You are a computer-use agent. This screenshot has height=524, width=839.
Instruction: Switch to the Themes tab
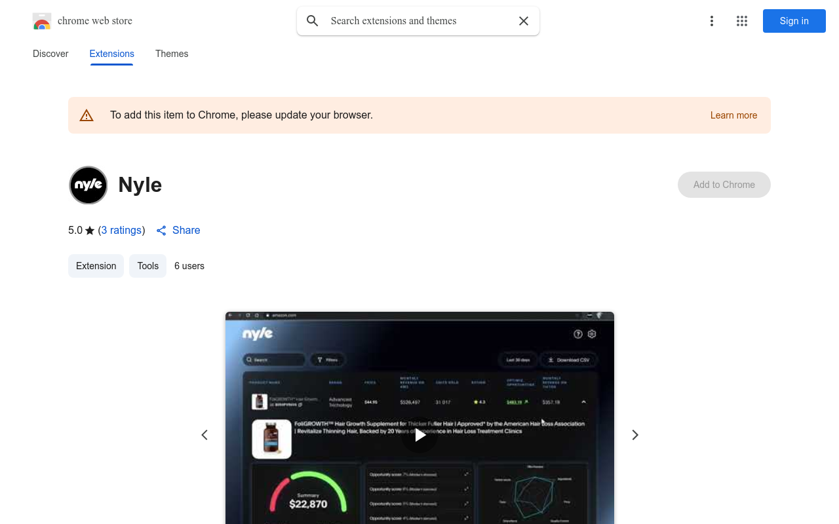[172, 54]
